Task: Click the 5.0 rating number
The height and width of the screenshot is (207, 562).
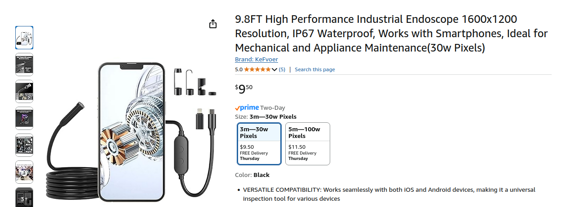Action: [239, 69]
